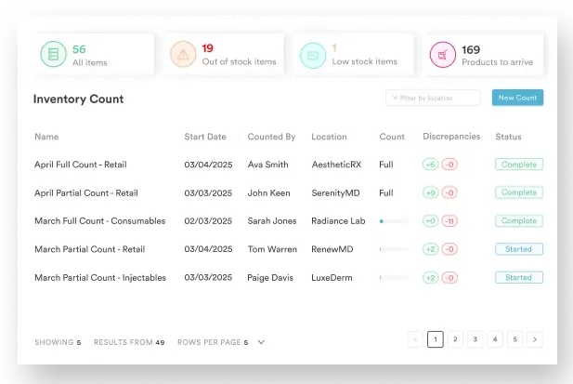Go to page 3
This screenshot has width=573, height=384.
(x=475, y=339)
